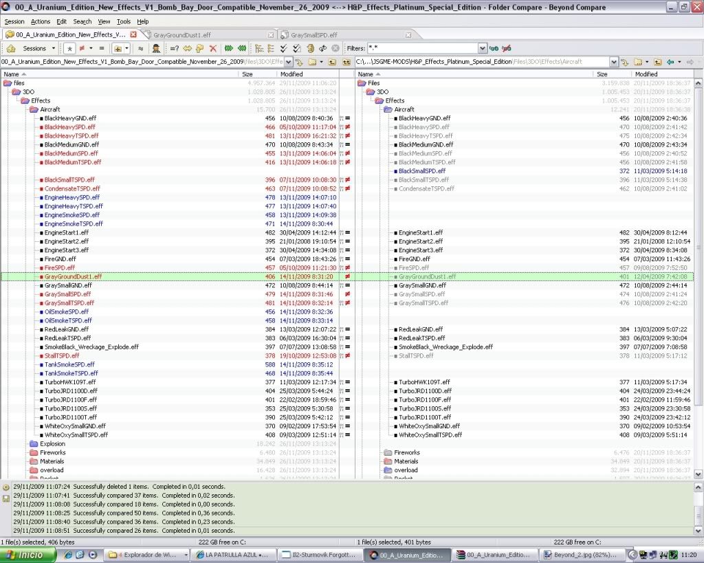Open the Tools menu
The height and width of the screenshot is (563, 704).
pyautogui.click(x=124, y=21)
